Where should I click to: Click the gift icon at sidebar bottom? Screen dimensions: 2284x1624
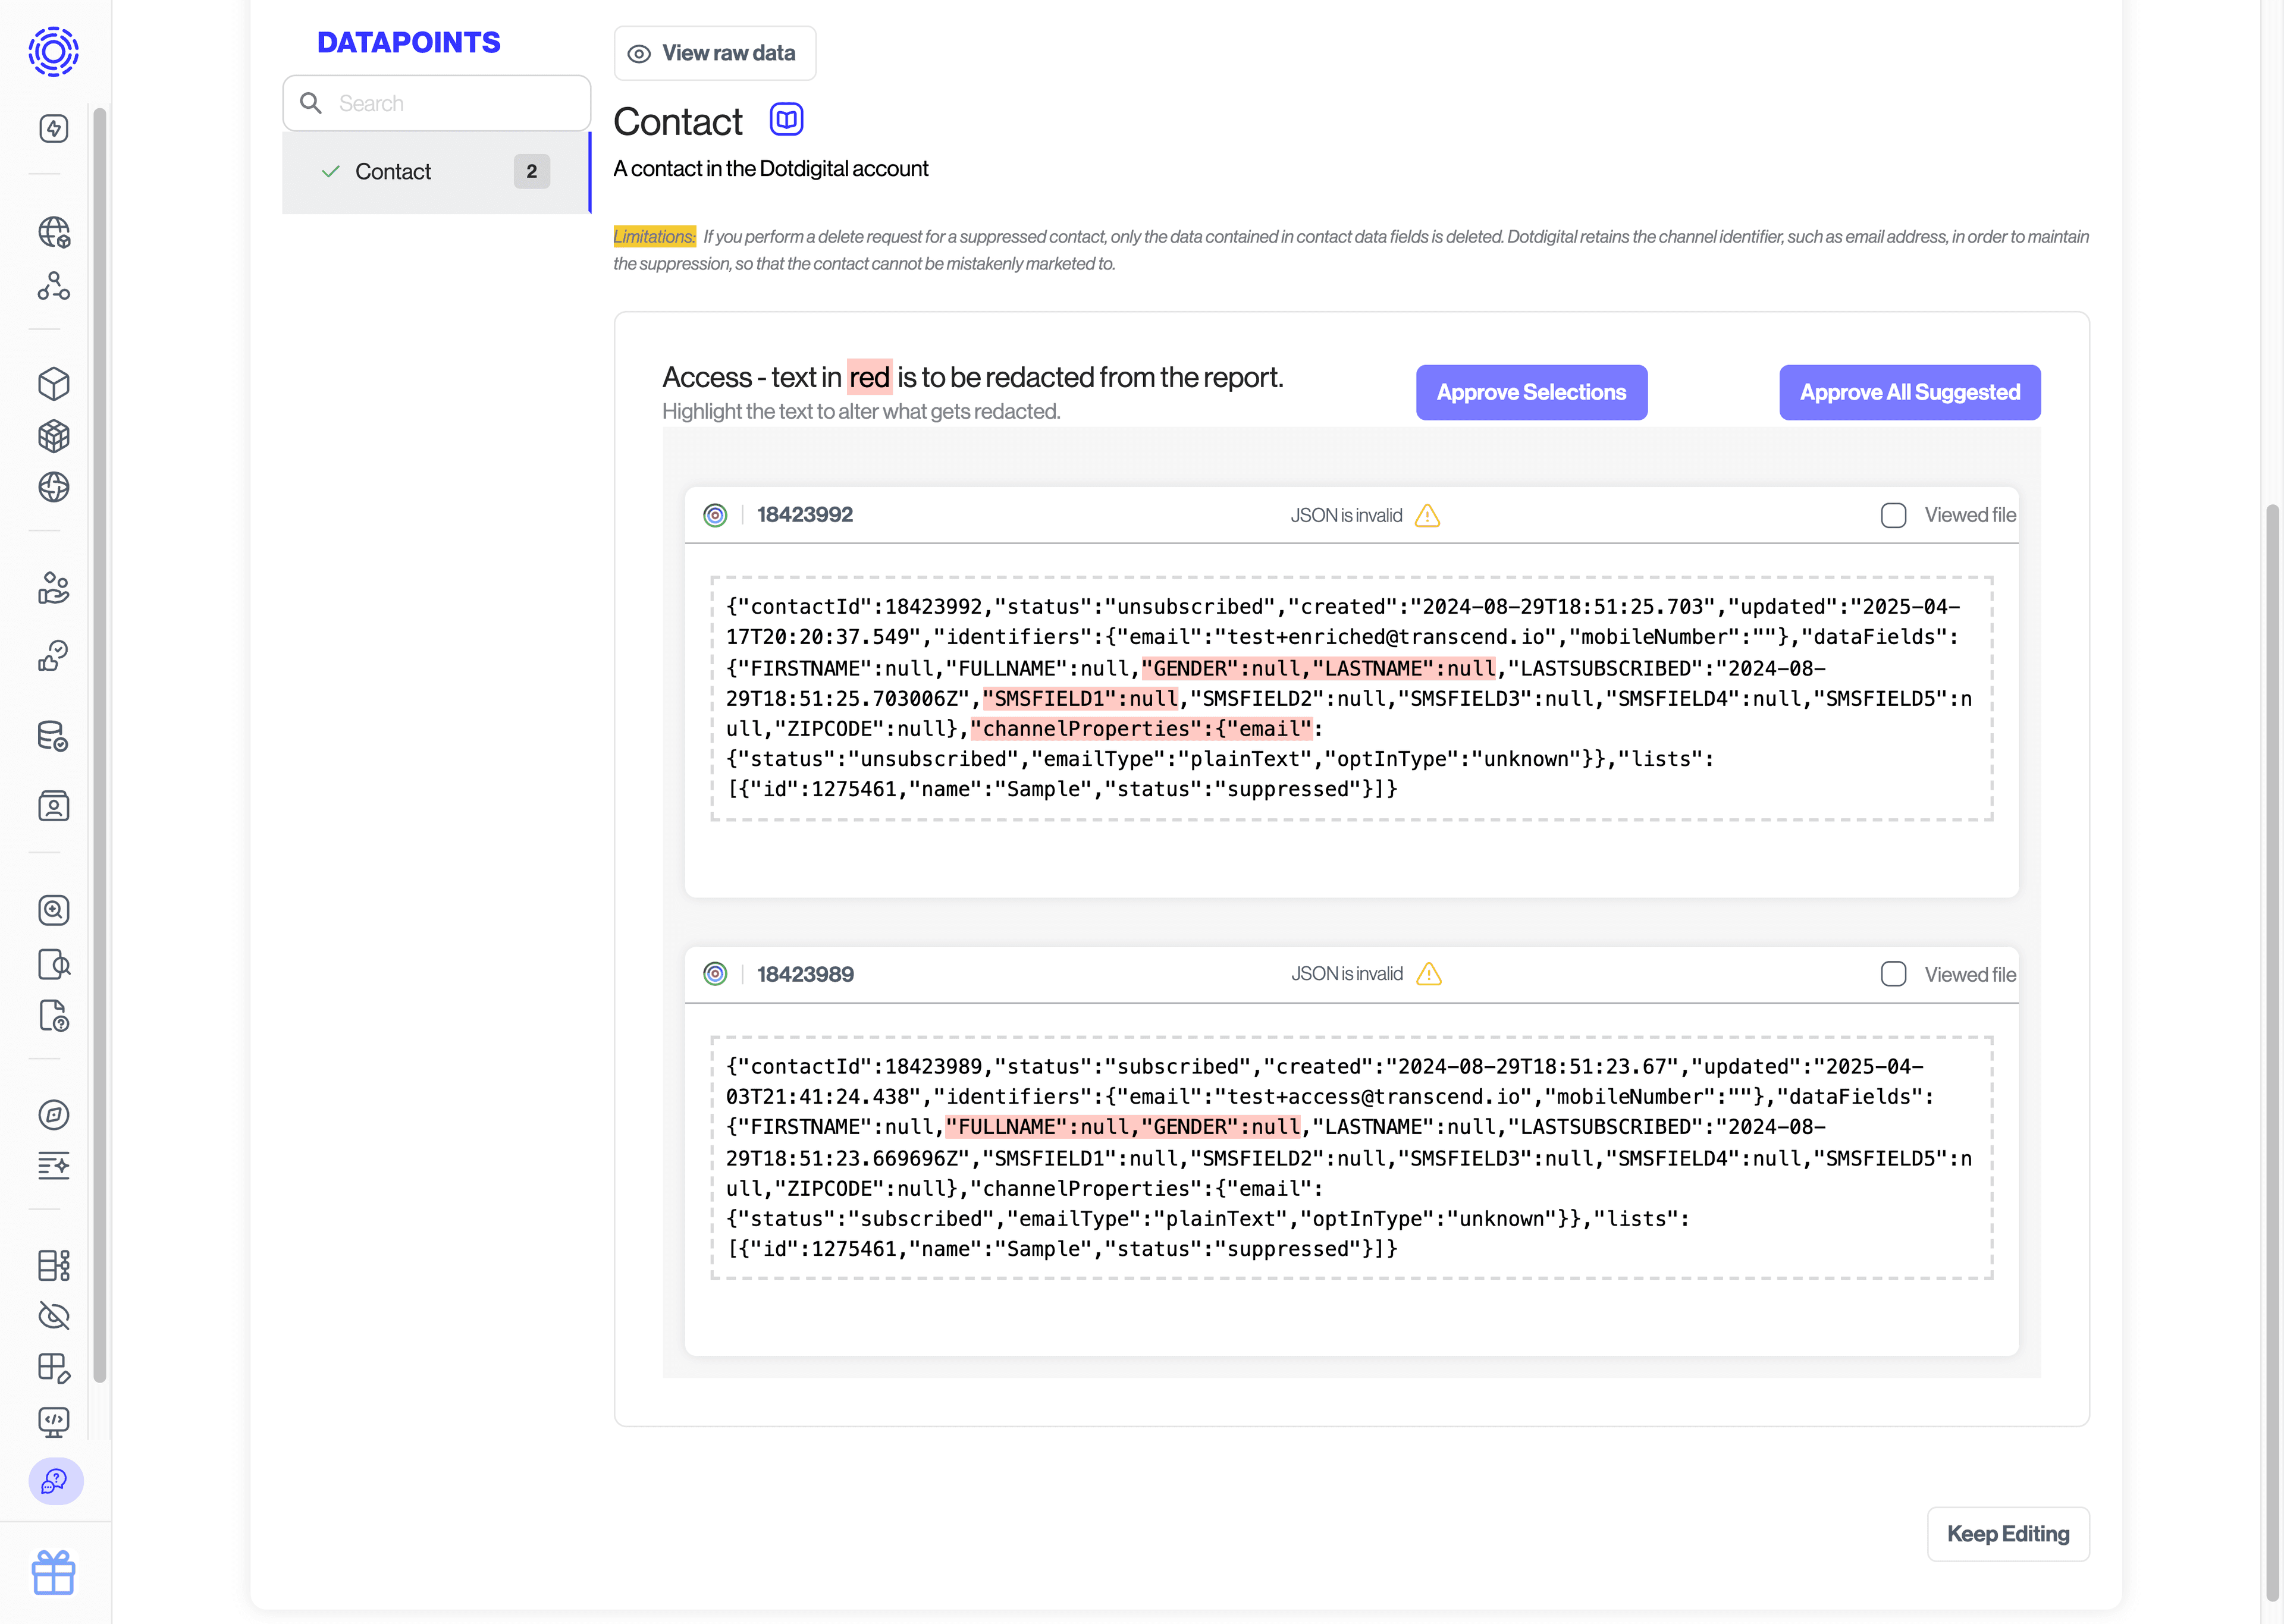(x=54, y=1573)
